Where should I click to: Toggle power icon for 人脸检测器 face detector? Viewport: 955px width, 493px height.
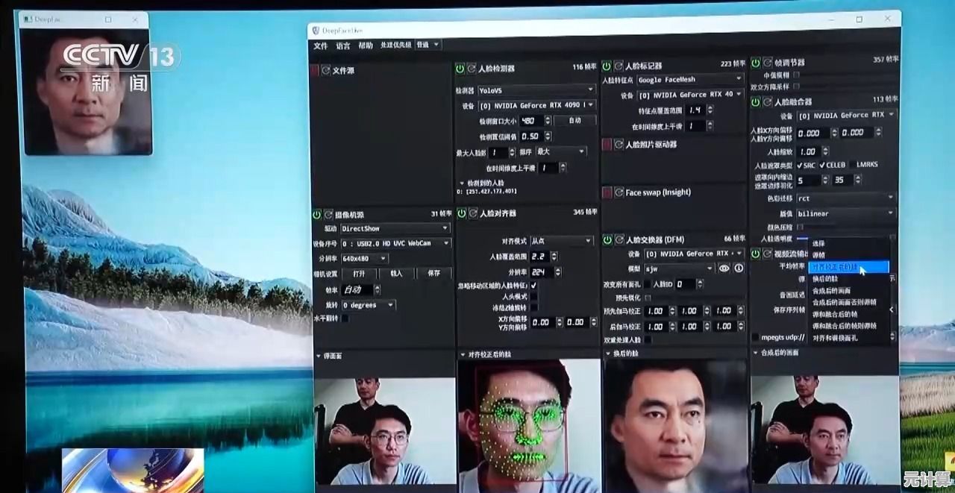460,69
